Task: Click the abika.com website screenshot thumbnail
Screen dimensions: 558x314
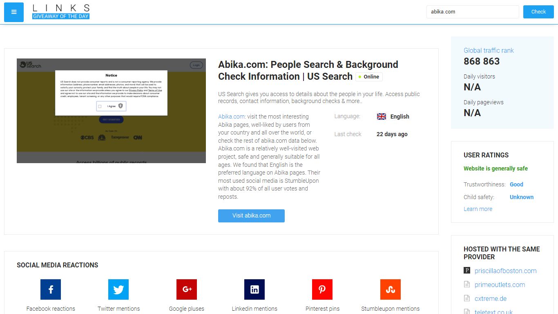Action: click(x=111, y=111)
